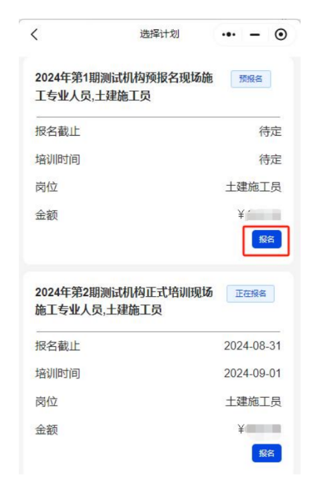Select the second plan's 岗位 土建施工员 value
The image size is (313, 492).
[253, 402]
